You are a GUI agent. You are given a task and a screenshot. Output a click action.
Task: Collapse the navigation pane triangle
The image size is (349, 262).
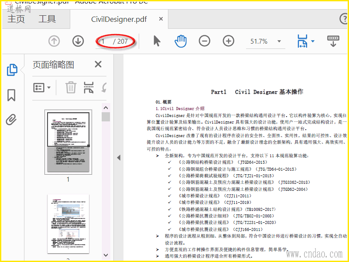click(119, 158)
